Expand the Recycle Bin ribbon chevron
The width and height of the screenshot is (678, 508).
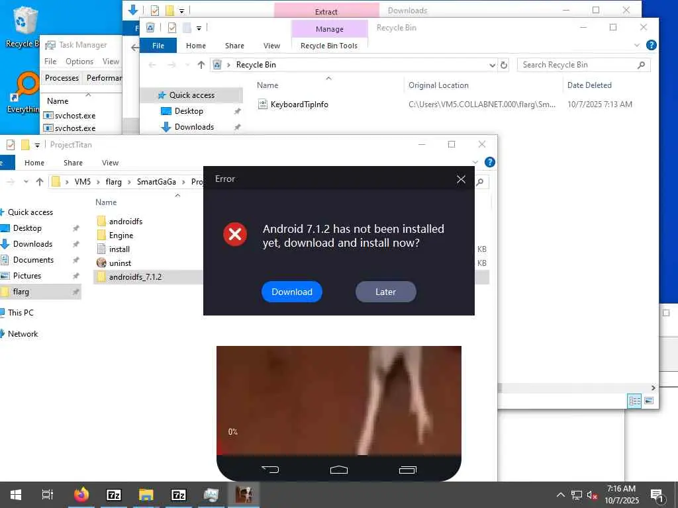pos(637,45)
